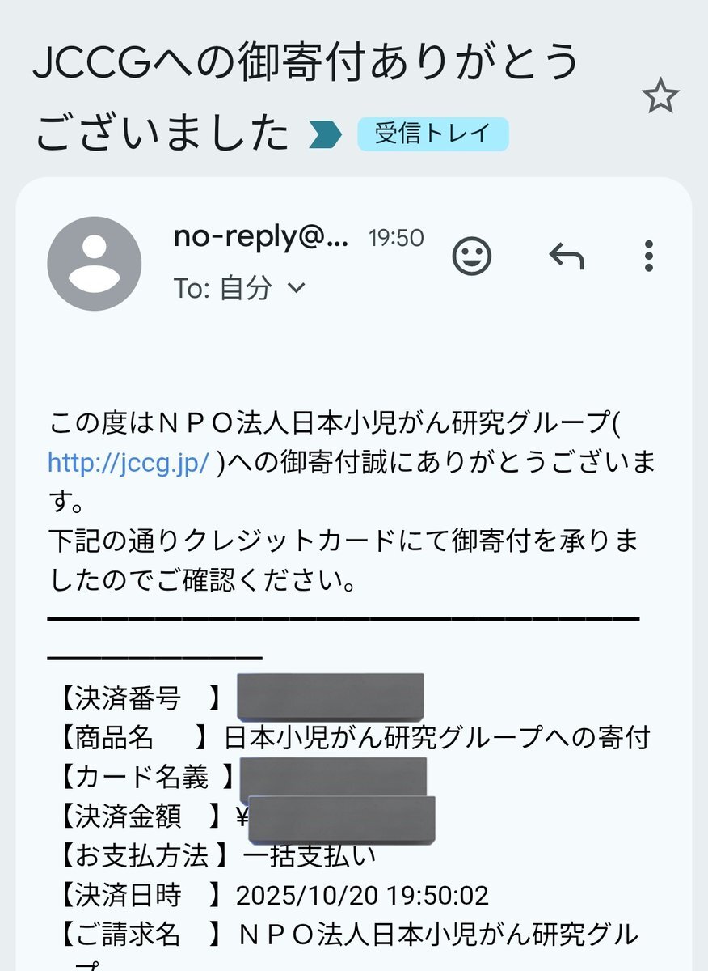This screenshot has width=708, height=971.
Task: Add an emoji reaction to the email
Action: (x=471, y=257)
